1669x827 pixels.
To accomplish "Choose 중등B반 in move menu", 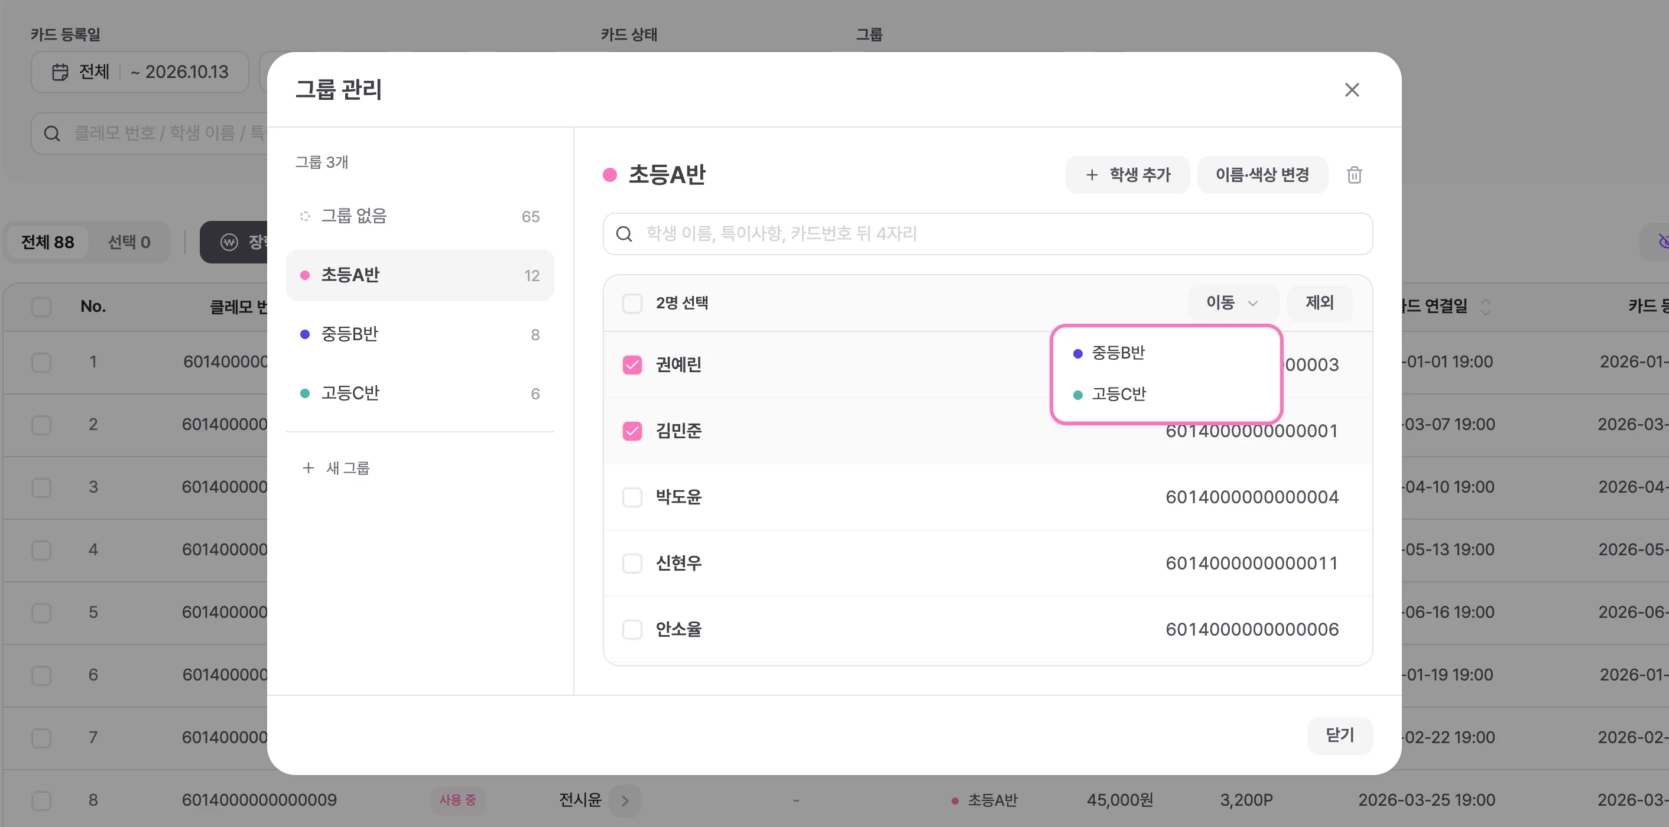I will point(1166,353).
